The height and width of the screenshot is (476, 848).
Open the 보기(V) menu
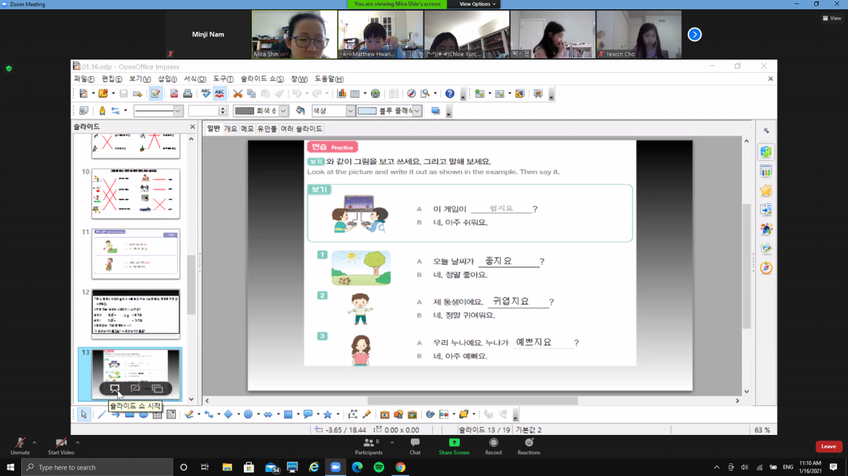coord(140,79)
